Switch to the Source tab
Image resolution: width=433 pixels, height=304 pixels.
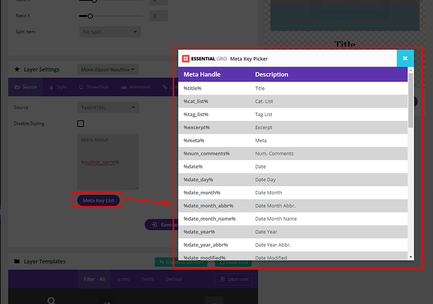click(25, 87)
